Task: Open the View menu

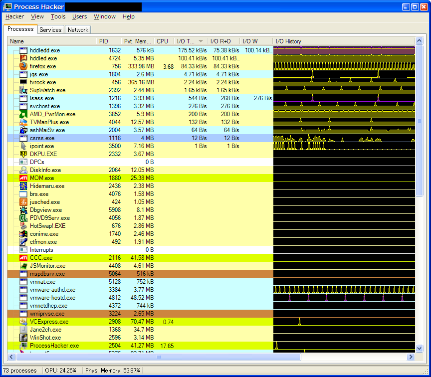Action: click(x=37, y=17)
